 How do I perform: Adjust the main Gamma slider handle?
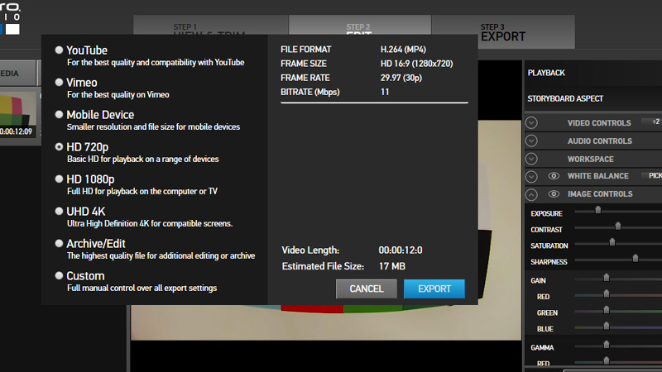(x=607, y=344)
